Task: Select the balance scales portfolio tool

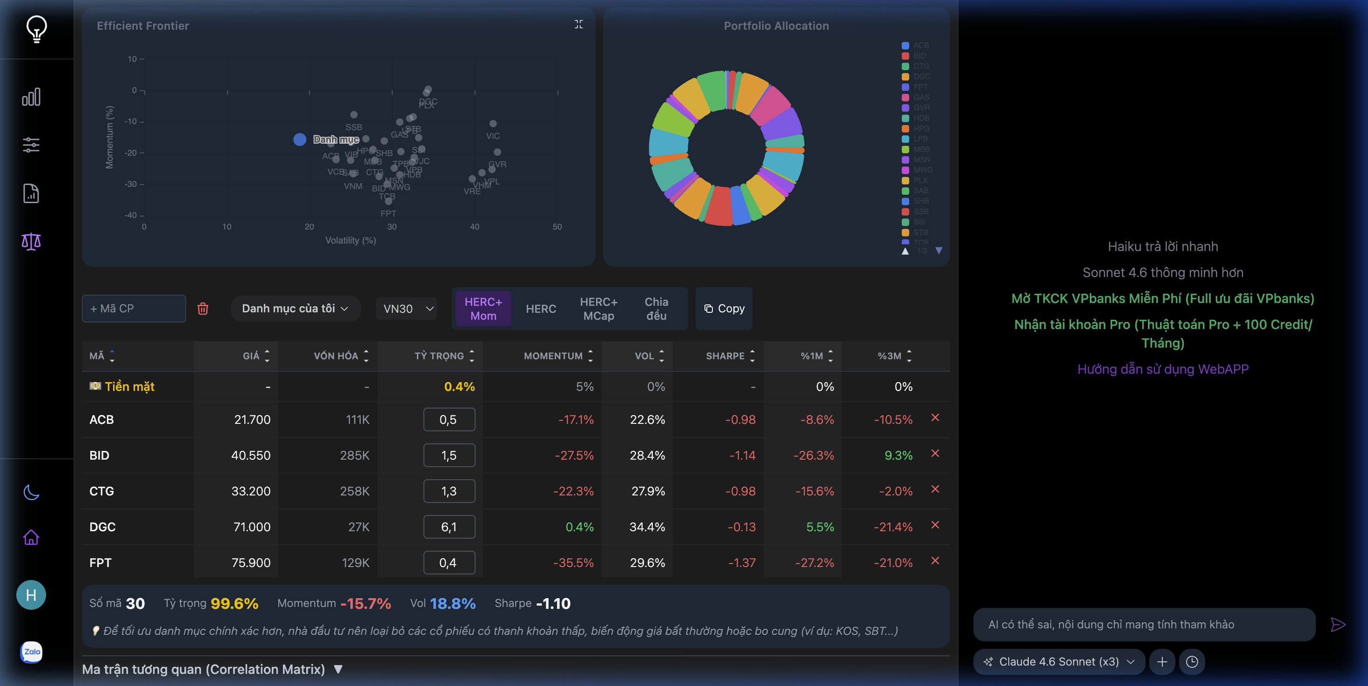Action: point(30,241)
